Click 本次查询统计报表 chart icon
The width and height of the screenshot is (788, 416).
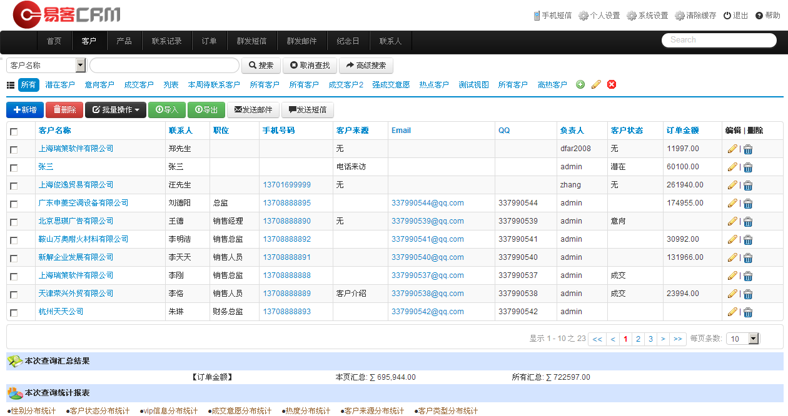(15, 393)
